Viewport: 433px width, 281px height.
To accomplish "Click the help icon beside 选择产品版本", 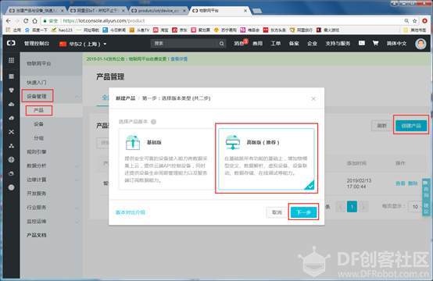I will (153, 122).
